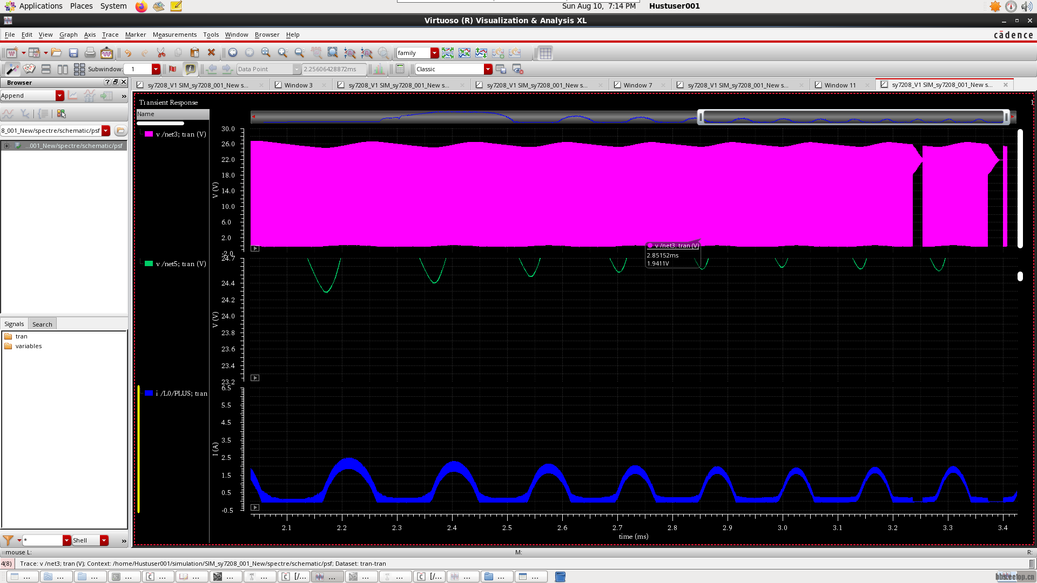Open the Applications system menu
The image size is (1037, 583).
tap(41, 6)
